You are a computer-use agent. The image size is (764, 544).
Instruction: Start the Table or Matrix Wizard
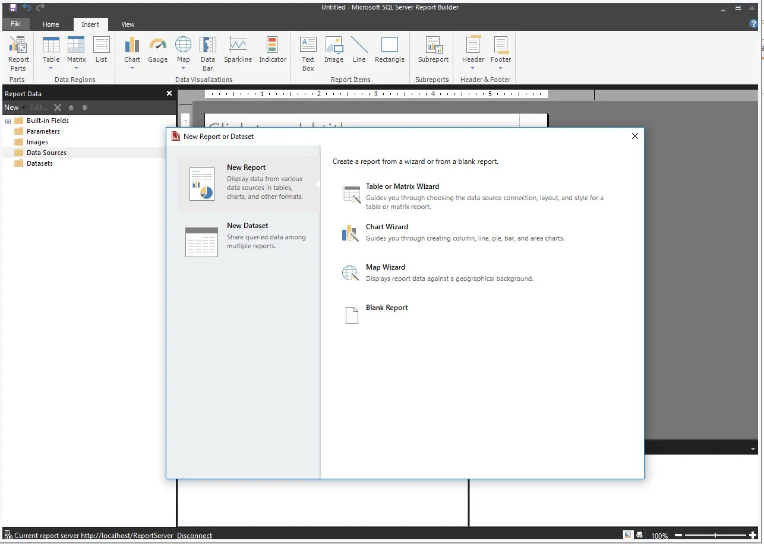tap(473, 196)
